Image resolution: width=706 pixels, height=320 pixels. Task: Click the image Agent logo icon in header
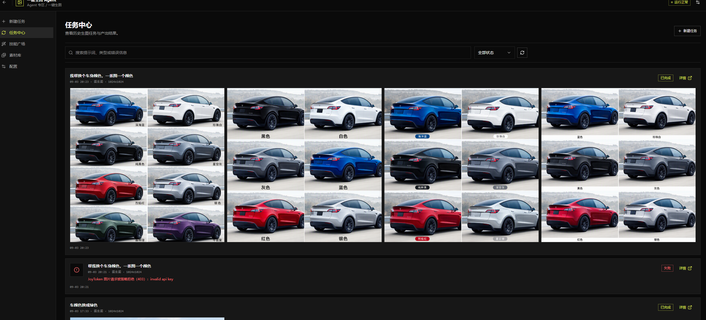(x=20, y=3)
